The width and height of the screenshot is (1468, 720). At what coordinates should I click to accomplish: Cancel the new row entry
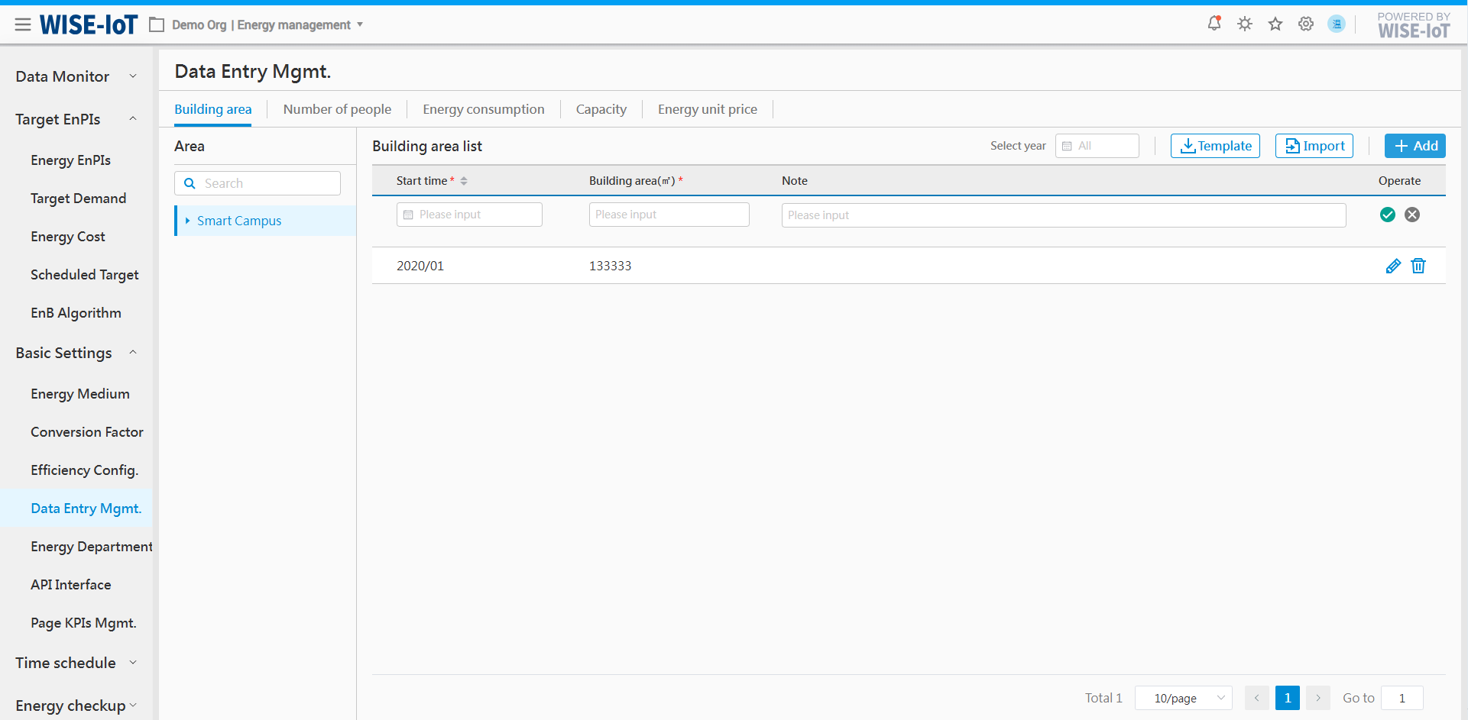tap(1412, 215)
